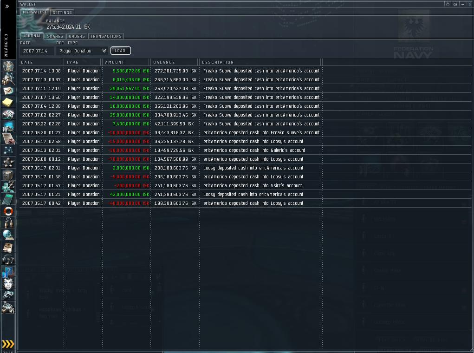Open Help lifebuoy icon
Image resolution: width=474 pixels, height=353 pixels.
[8, 211]
